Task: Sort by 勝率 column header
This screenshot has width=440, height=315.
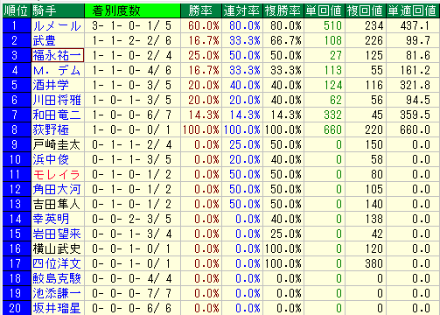Action: (201, 10)
